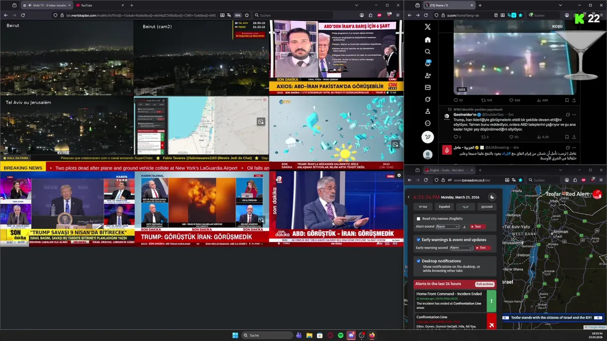Enable Read city names (English) checkbox

pyautogui.click(x=418, y=219)
